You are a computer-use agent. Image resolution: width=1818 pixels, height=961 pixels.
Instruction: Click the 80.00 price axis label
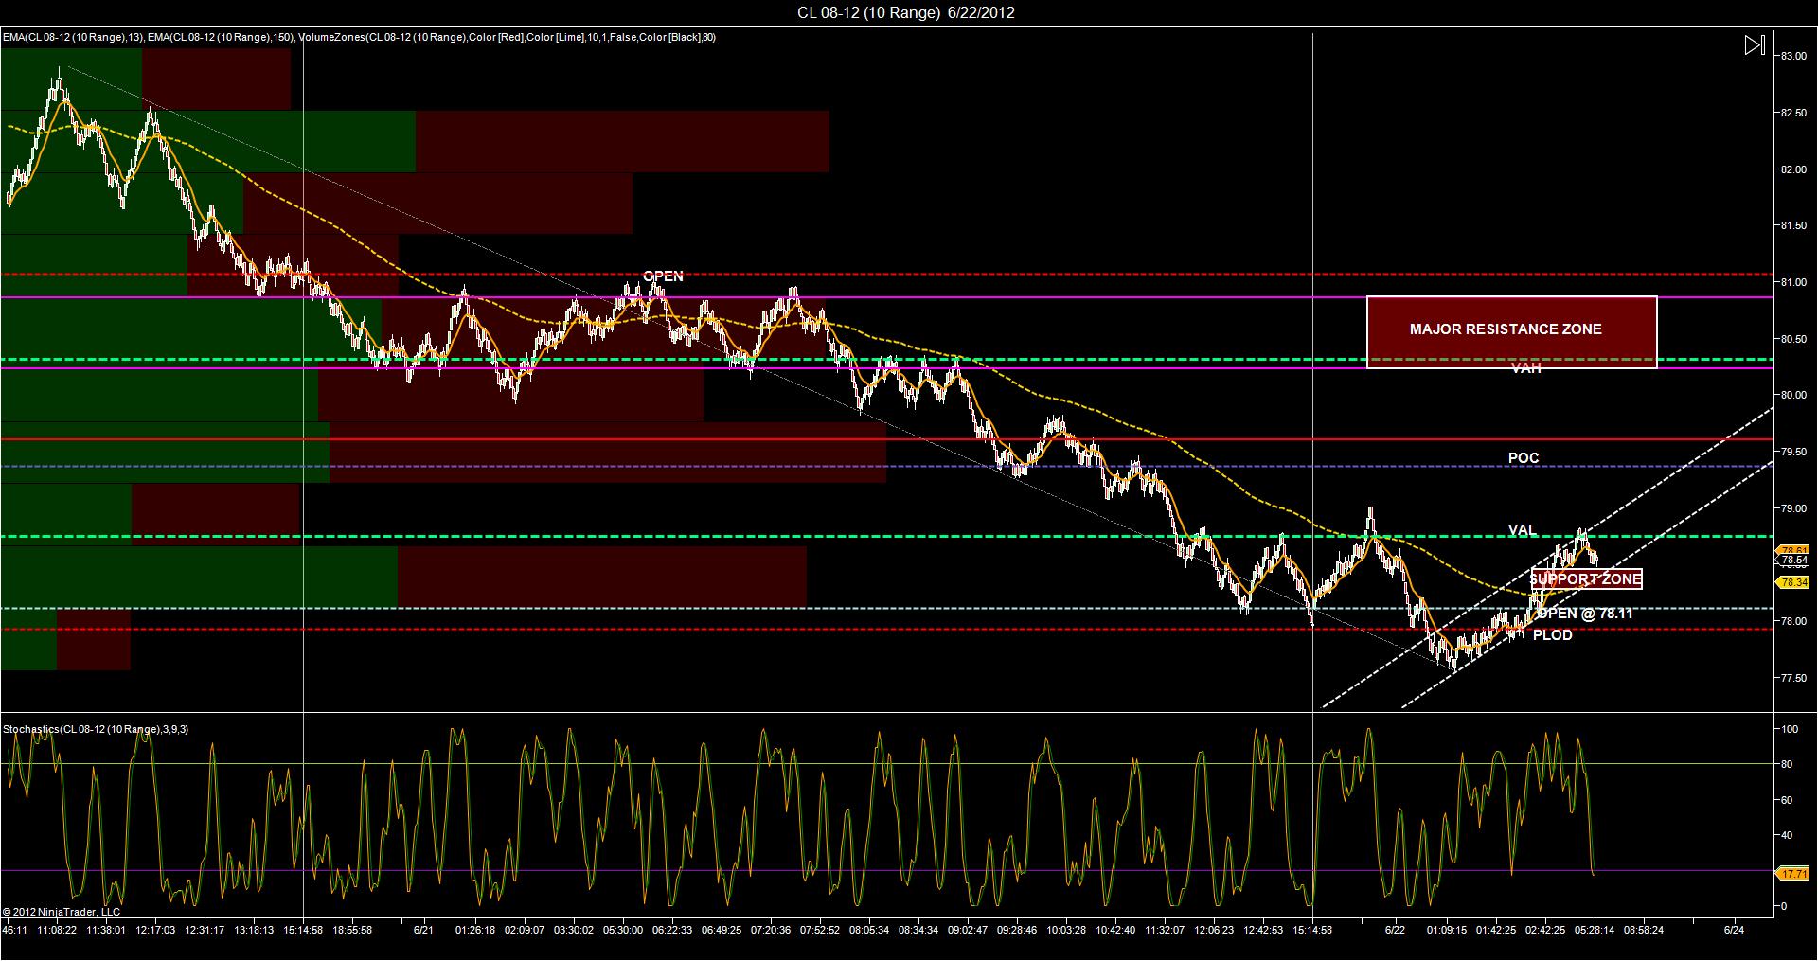point(1793,396)
